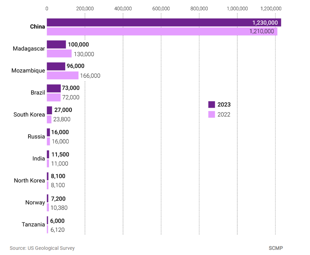Click Madagascar's 2023 bar
This screenshot has height=255, width=310.
[56, 44]
